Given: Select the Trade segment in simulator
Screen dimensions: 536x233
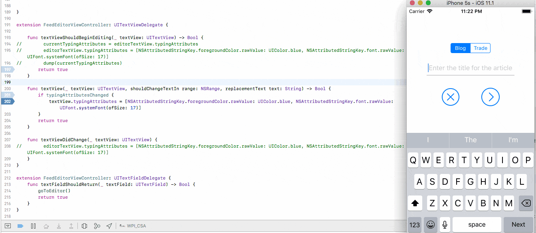Looking at the screenshot, I should point(481,48).
